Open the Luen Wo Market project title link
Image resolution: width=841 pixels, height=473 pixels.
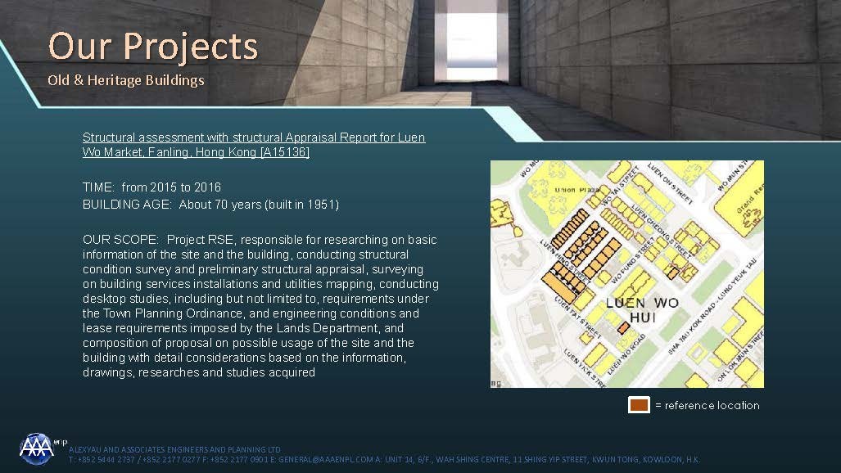pyautogui.click(x=254, y=145)
